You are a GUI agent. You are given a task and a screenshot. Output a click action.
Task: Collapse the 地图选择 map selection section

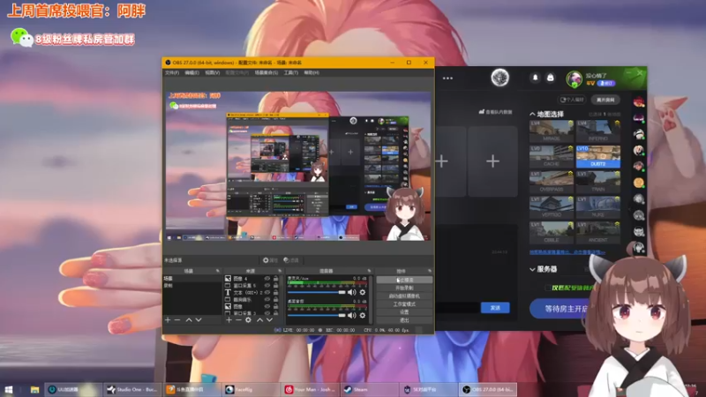(x=533, y=115)
